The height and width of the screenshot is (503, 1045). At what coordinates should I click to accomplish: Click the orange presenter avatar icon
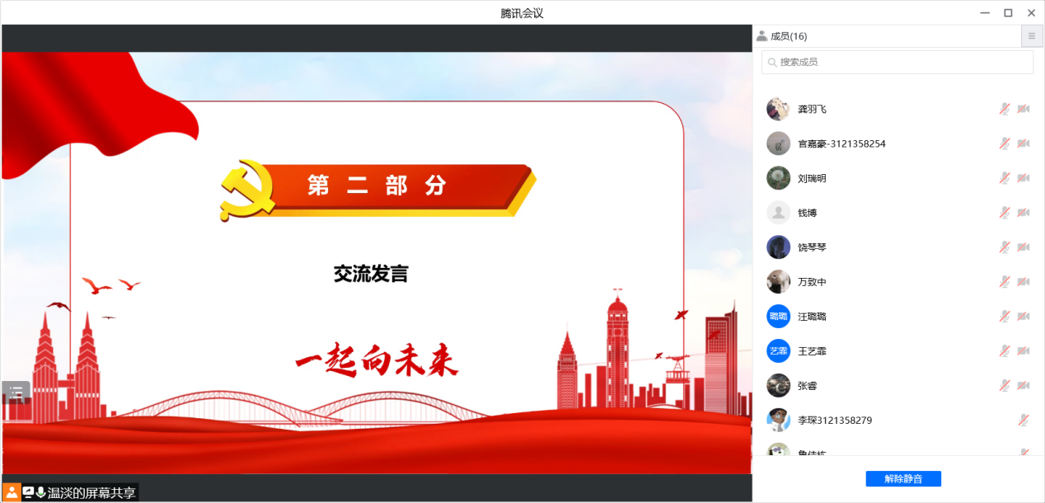tap(12, 492)
